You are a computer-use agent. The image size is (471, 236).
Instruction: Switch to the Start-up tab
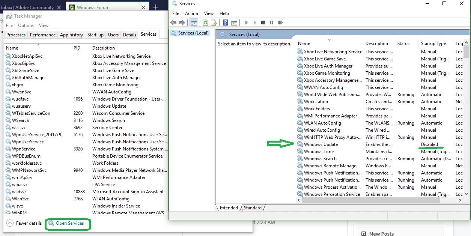tap(95, 35)
